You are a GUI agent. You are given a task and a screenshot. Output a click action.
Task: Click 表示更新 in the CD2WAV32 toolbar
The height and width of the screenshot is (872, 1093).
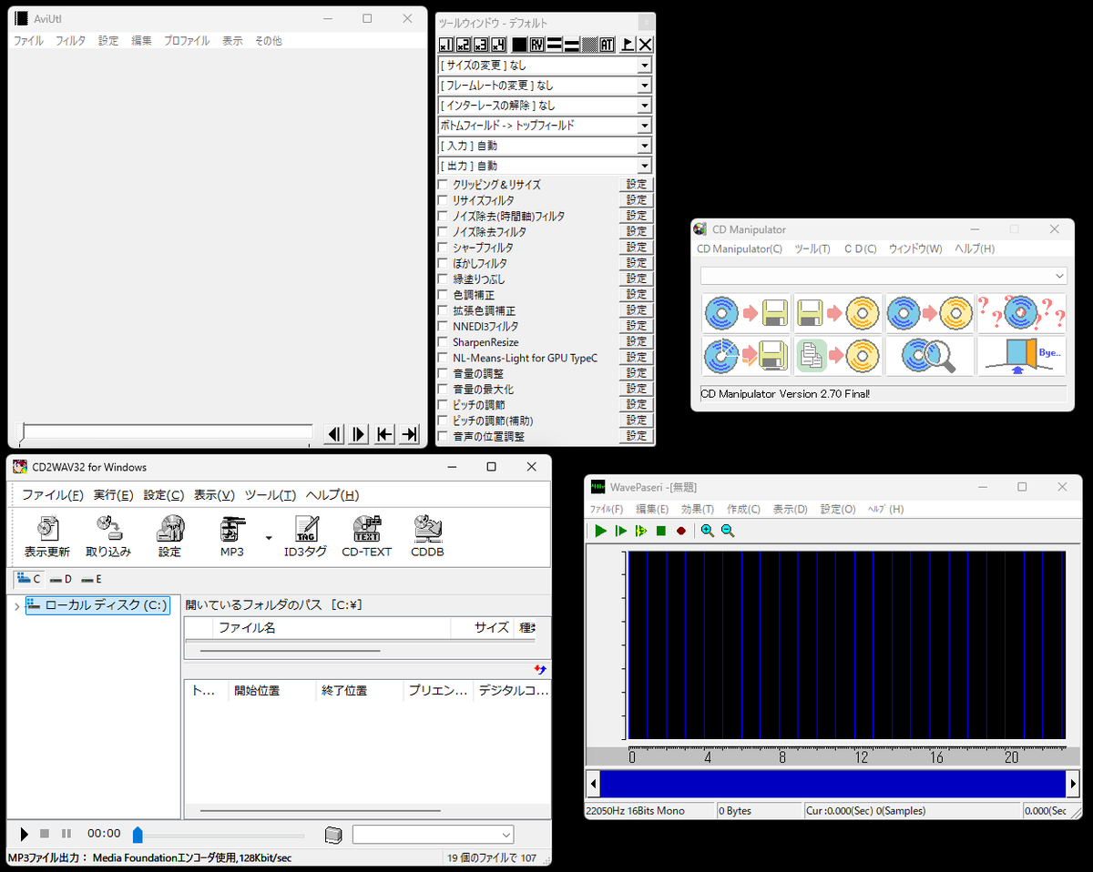tap(46, 536)
